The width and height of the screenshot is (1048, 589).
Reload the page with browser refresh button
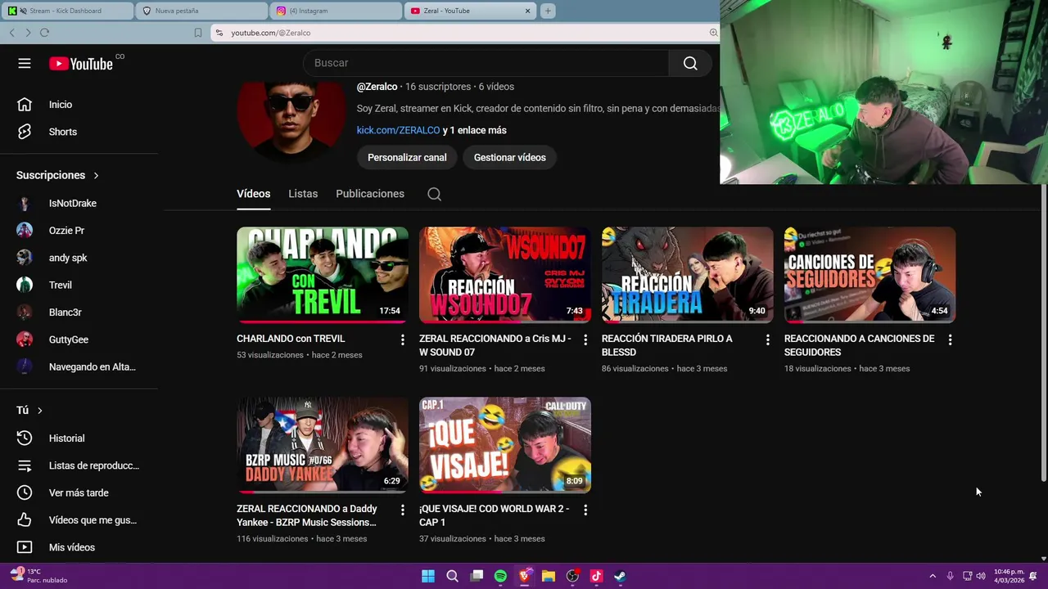[44, 33]
